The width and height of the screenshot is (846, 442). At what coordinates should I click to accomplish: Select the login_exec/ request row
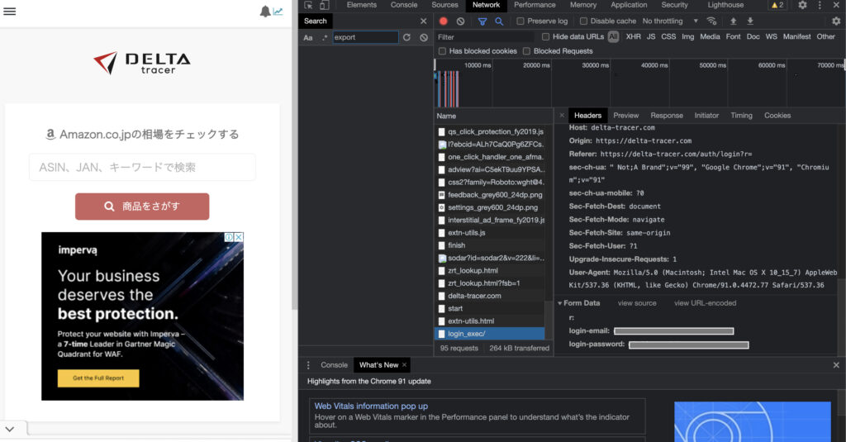[x=489, y=334]
